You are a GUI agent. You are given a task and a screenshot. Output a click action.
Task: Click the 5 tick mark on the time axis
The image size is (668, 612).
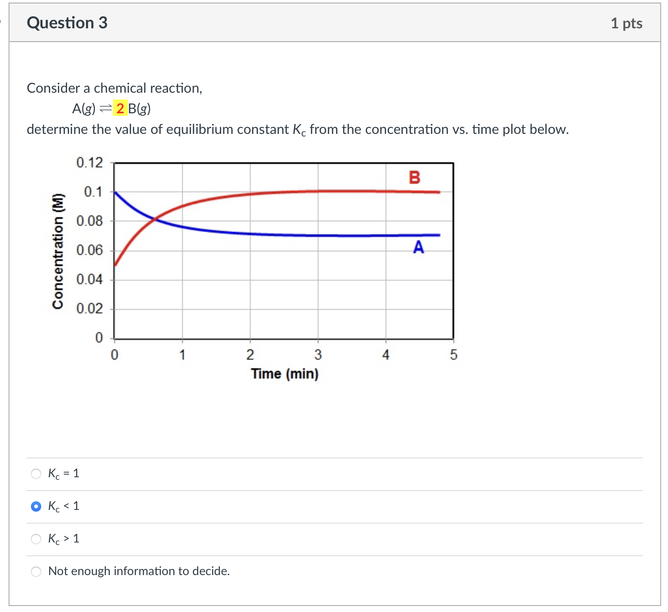point(454,355)
